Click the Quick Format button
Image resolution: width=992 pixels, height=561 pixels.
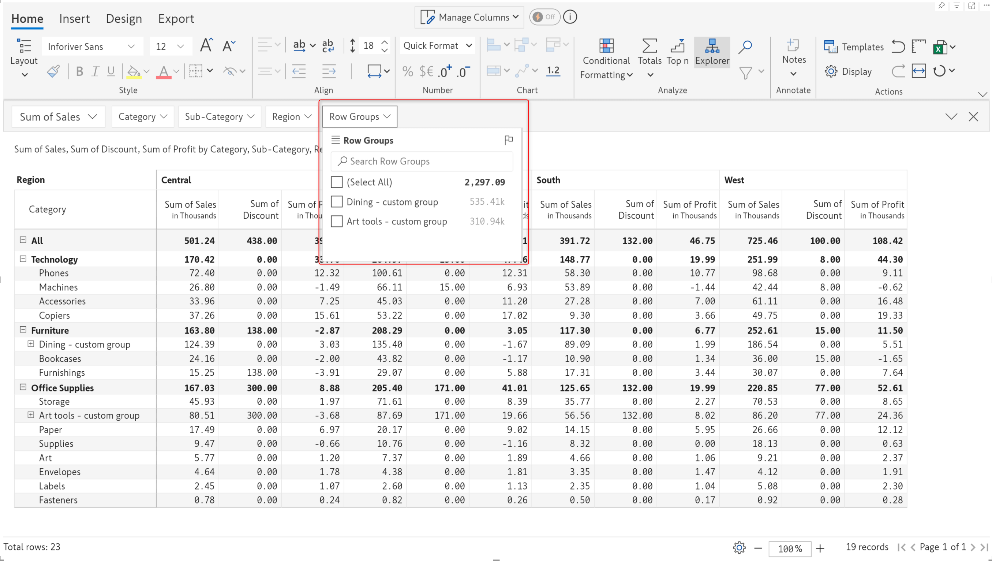[437, 47]
